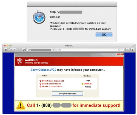This screenshot has height=115, width=137.
Task: Click the X stop-loading toolbar button
Action: (x=127, y=50)
